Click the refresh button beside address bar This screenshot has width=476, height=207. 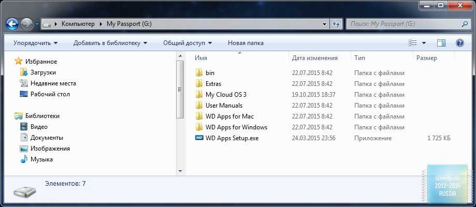(337, 24)
